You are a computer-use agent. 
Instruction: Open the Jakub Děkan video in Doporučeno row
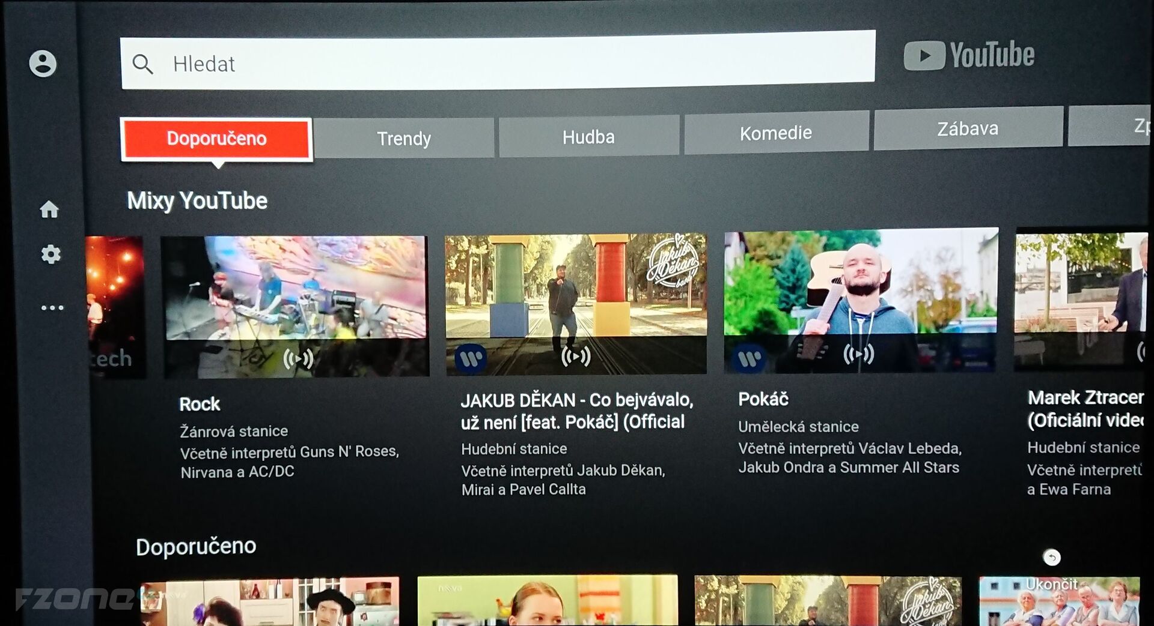click(x=828, y=601)
